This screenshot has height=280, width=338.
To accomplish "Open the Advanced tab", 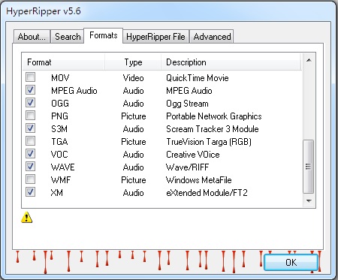I will coord(212,37).
